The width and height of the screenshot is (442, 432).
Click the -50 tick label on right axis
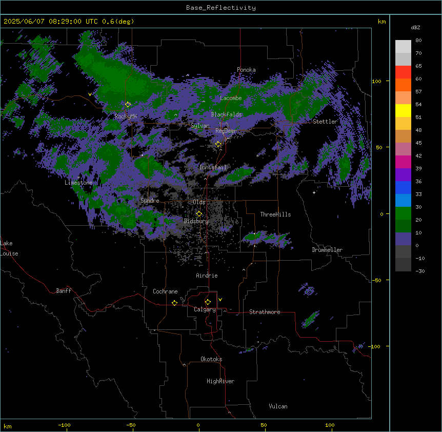[376, 280]
